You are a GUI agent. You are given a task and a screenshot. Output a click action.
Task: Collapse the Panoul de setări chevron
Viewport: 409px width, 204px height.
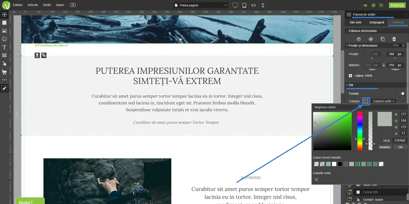(406, 15)
